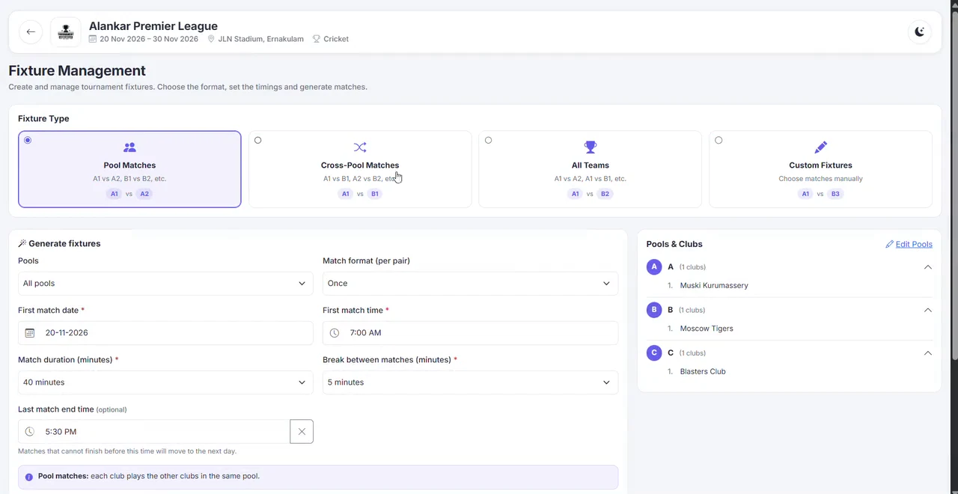Toggle dark mode with moon icon
Screen dimensions: 958x494
pos(920,32)
